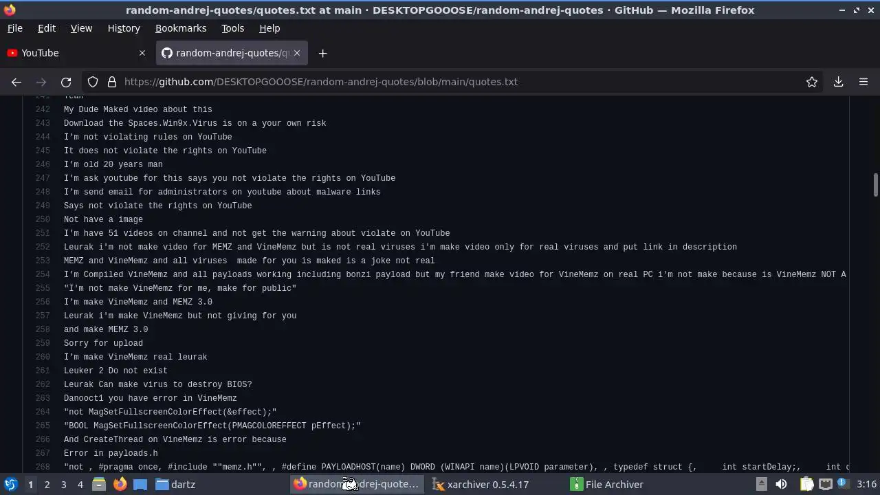Click the line 'Error in payloads.h'
880x495 pixels.
coord(111,453)
